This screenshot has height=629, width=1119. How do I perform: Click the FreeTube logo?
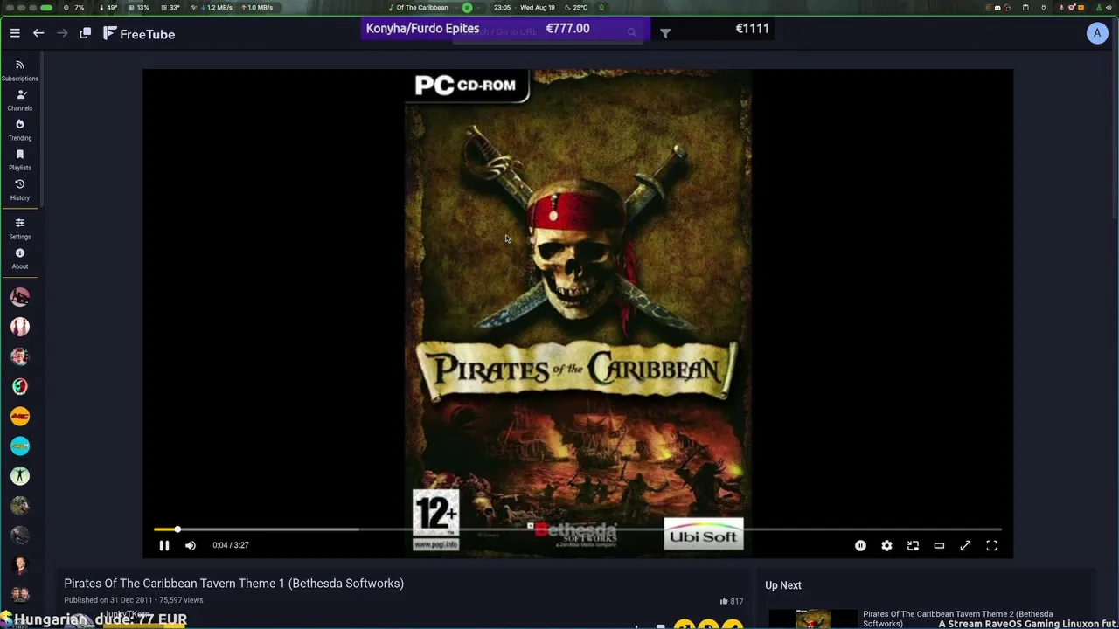point(139,34)
